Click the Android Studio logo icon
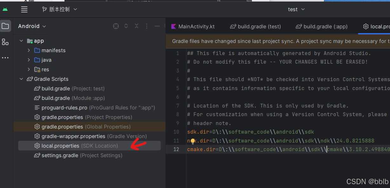The height and width of the screenshot is (188, 390). (x=5, y=9)
